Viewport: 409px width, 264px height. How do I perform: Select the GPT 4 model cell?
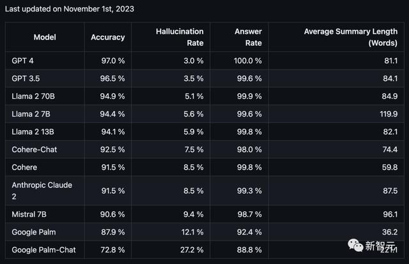pyautogui.click(x=23, y=61)
